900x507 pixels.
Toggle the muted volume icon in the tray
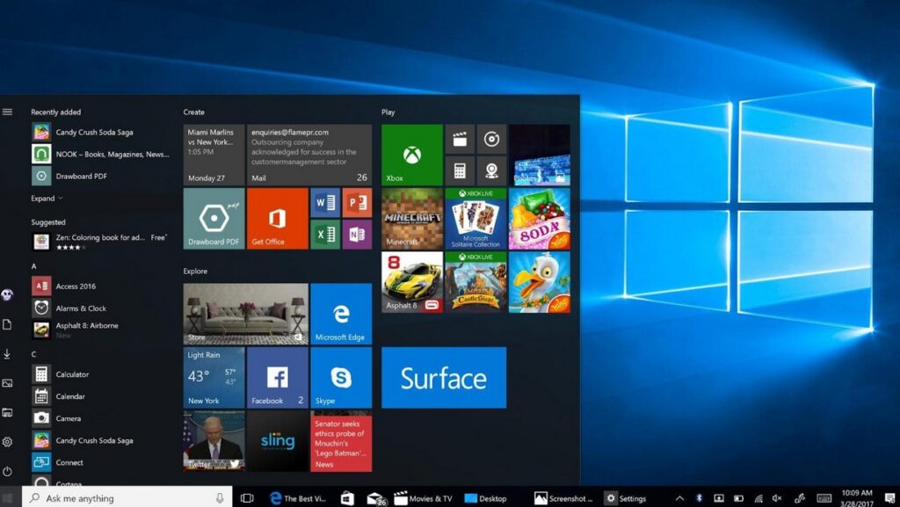tap(777, 498)
